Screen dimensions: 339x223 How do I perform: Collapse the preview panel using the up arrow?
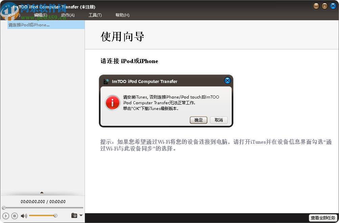tap(42, 192)
